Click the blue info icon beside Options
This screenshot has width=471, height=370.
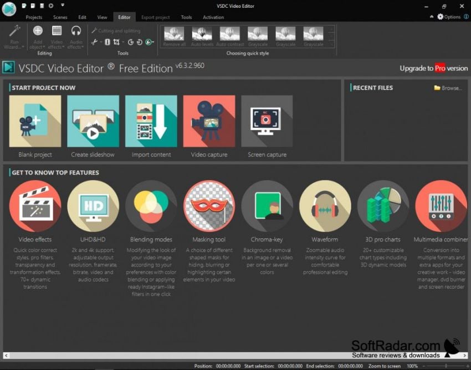467,17
